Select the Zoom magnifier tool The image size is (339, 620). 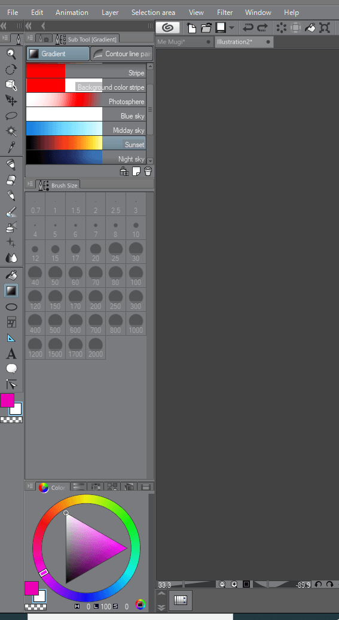click(x=11, y=54)
